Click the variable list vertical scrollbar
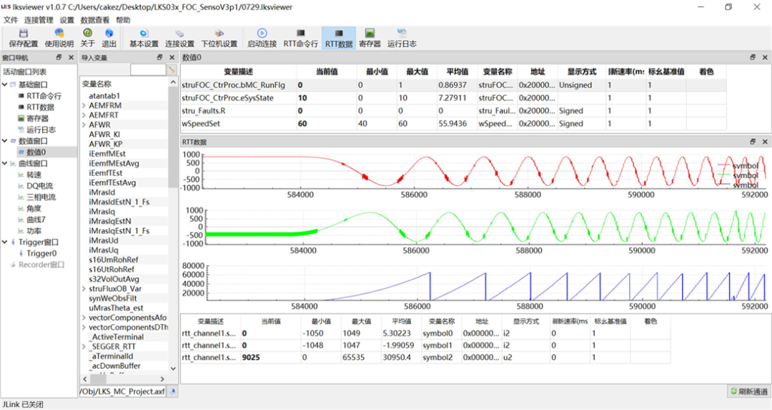The image size is (772, 410). click(172, 136)
